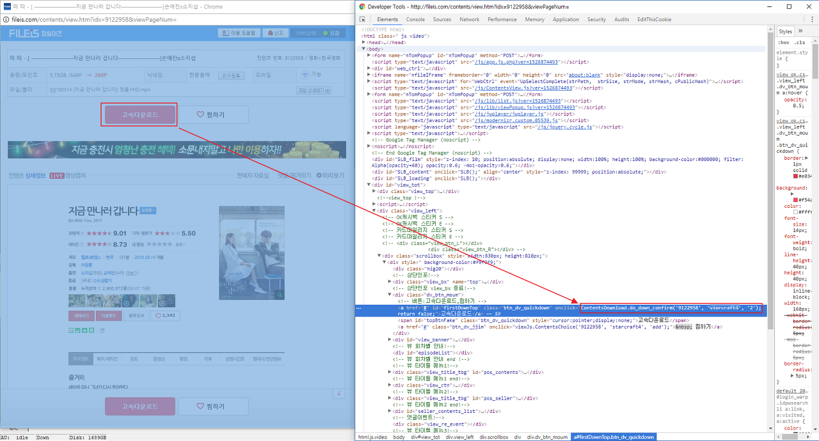Expand the div class="view_top" node
This screenshot has height=441, width=819.
click(x=374, y=191)
